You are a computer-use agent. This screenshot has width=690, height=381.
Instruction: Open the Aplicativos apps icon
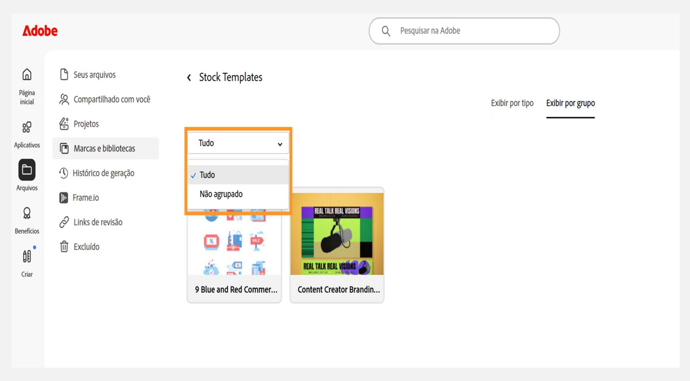point(27,127)
